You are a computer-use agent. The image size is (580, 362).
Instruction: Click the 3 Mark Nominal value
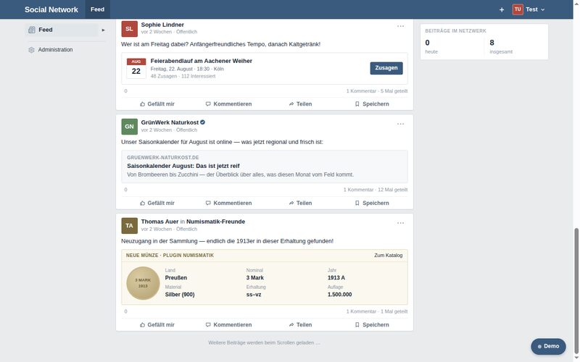(x=255, y=278)
